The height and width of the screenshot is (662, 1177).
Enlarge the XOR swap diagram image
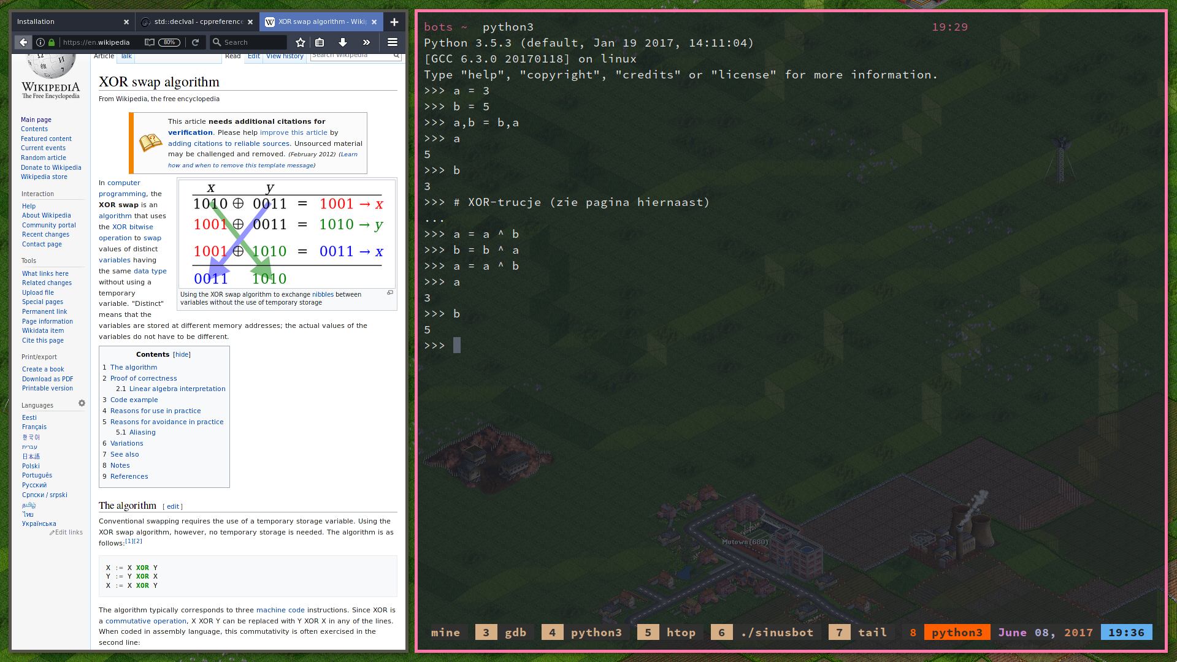pos(390,293)
